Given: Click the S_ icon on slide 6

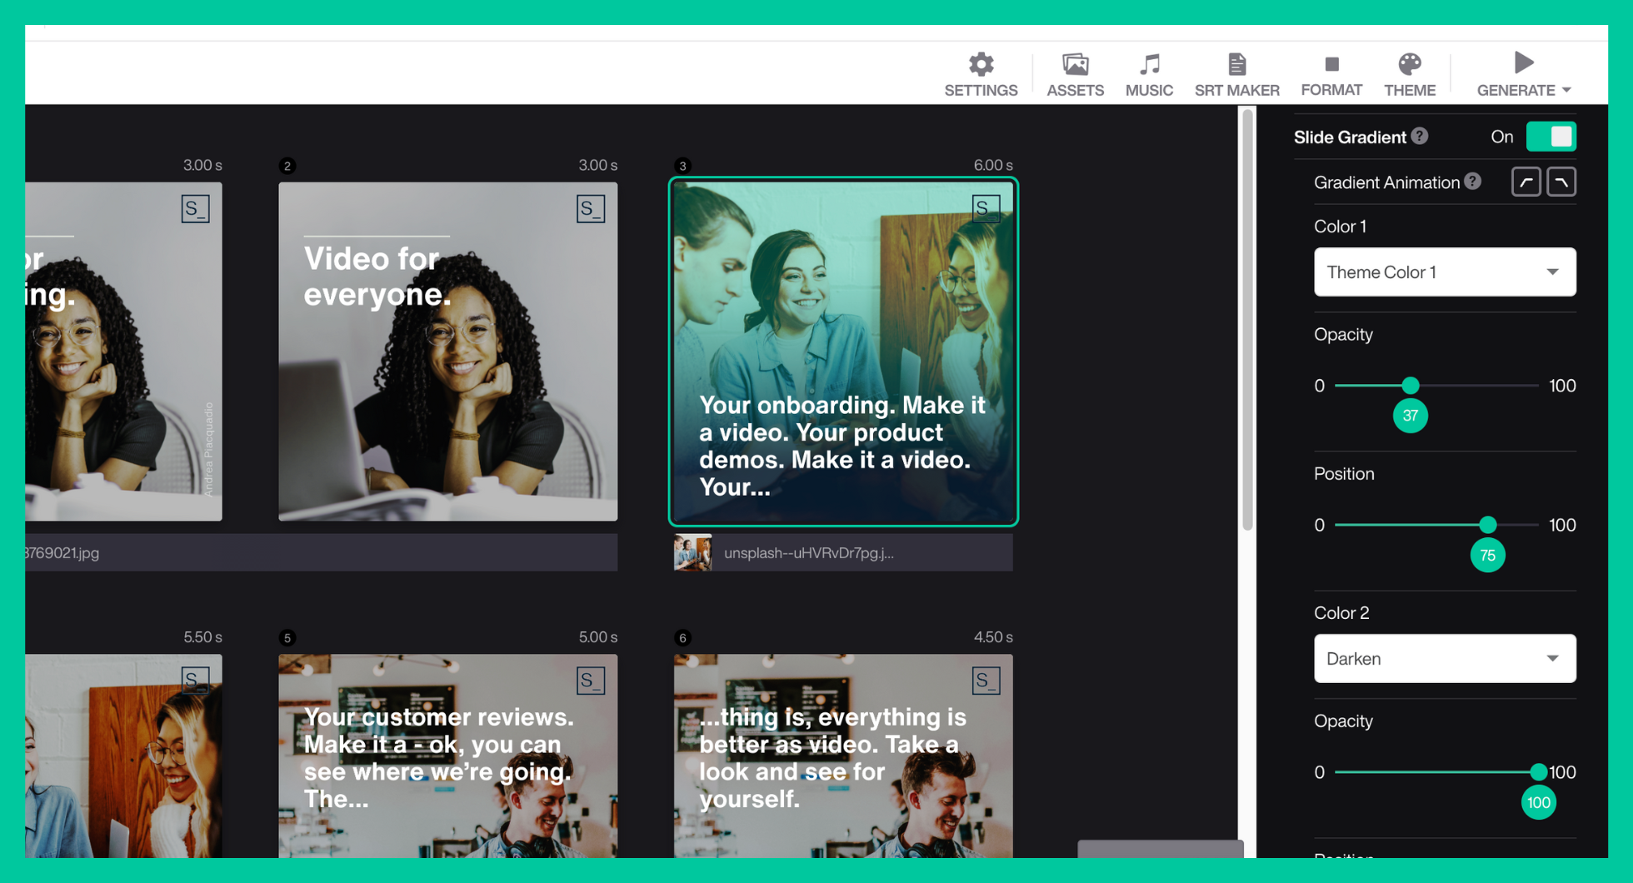Looking at the screenshot, I should 986,681.
